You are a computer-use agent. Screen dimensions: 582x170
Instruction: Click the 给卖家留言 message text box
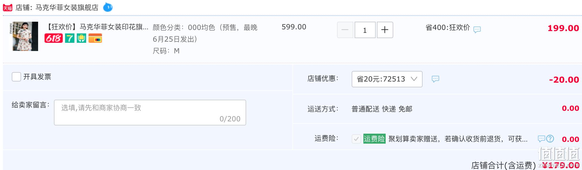click(x=150, y=113)
